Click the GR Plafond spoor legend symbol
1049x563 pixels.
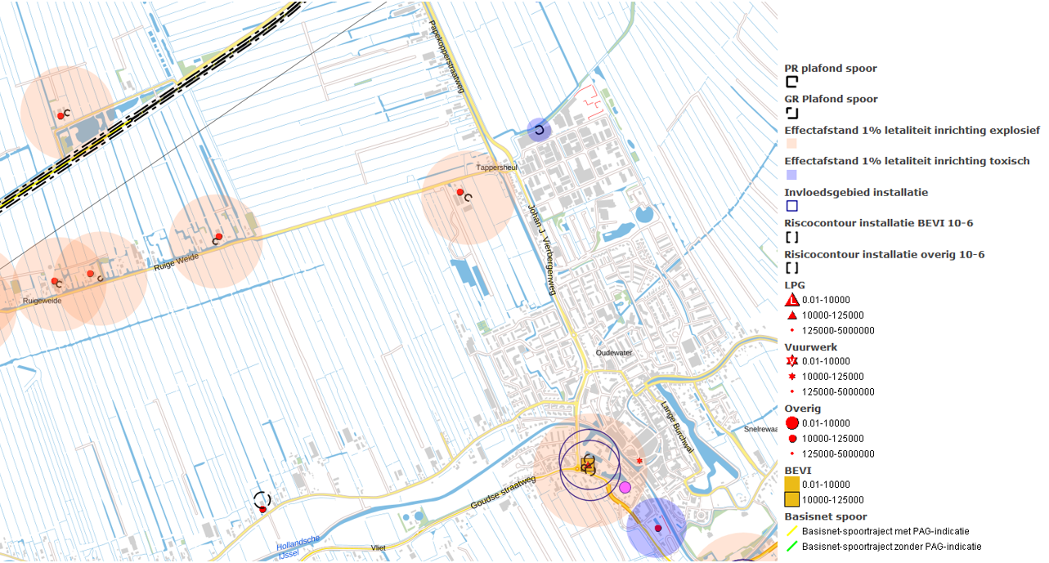pyautogui.click(x=791, y=113)
